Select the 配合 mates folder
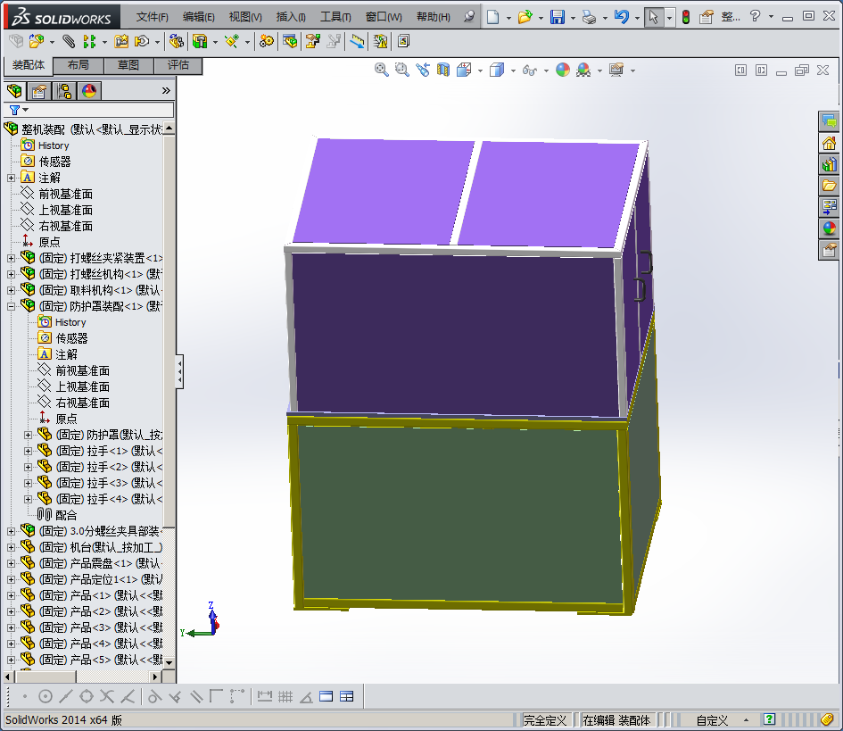This screenshot has width=843, height=731. click(66, 515)
